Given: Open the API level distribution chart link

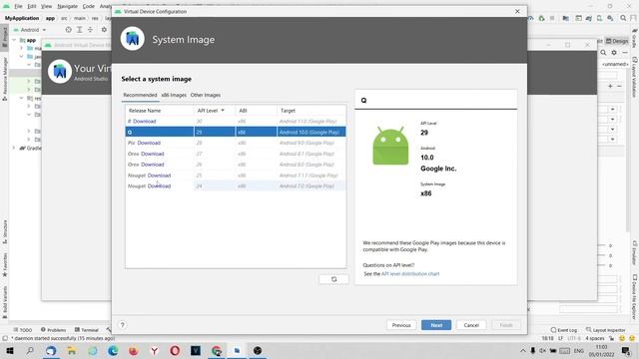Looking at the screenshot, I should [x=410, y=274].
